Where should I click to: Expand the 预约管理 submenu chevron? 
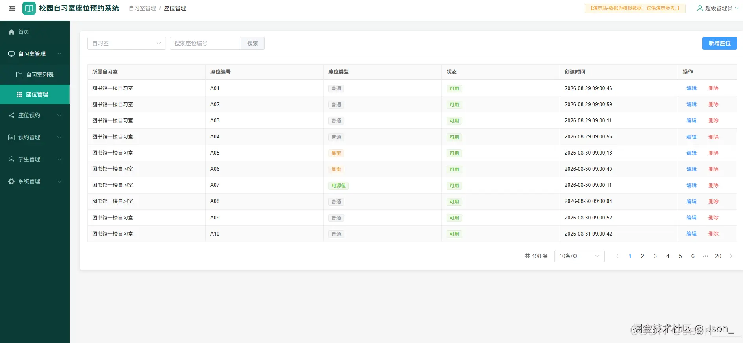tap(59, 137)
